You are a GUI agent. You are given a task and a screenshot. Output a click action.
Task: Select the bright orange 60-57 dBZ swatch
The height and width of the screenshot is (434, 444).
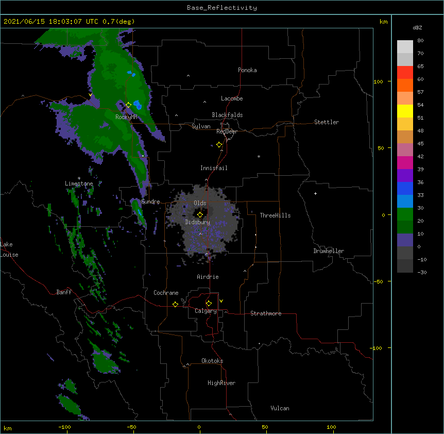(405, 85)
